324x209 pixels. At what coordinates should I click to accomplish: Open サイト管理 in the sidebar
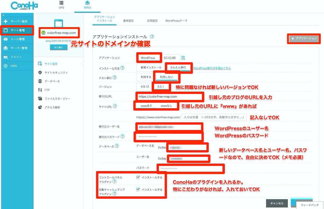[x=17, y=30]
